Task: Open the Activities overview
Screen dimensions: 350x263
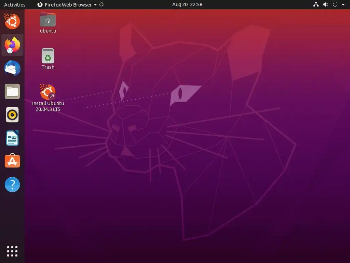Action: [x=15, y=4]
